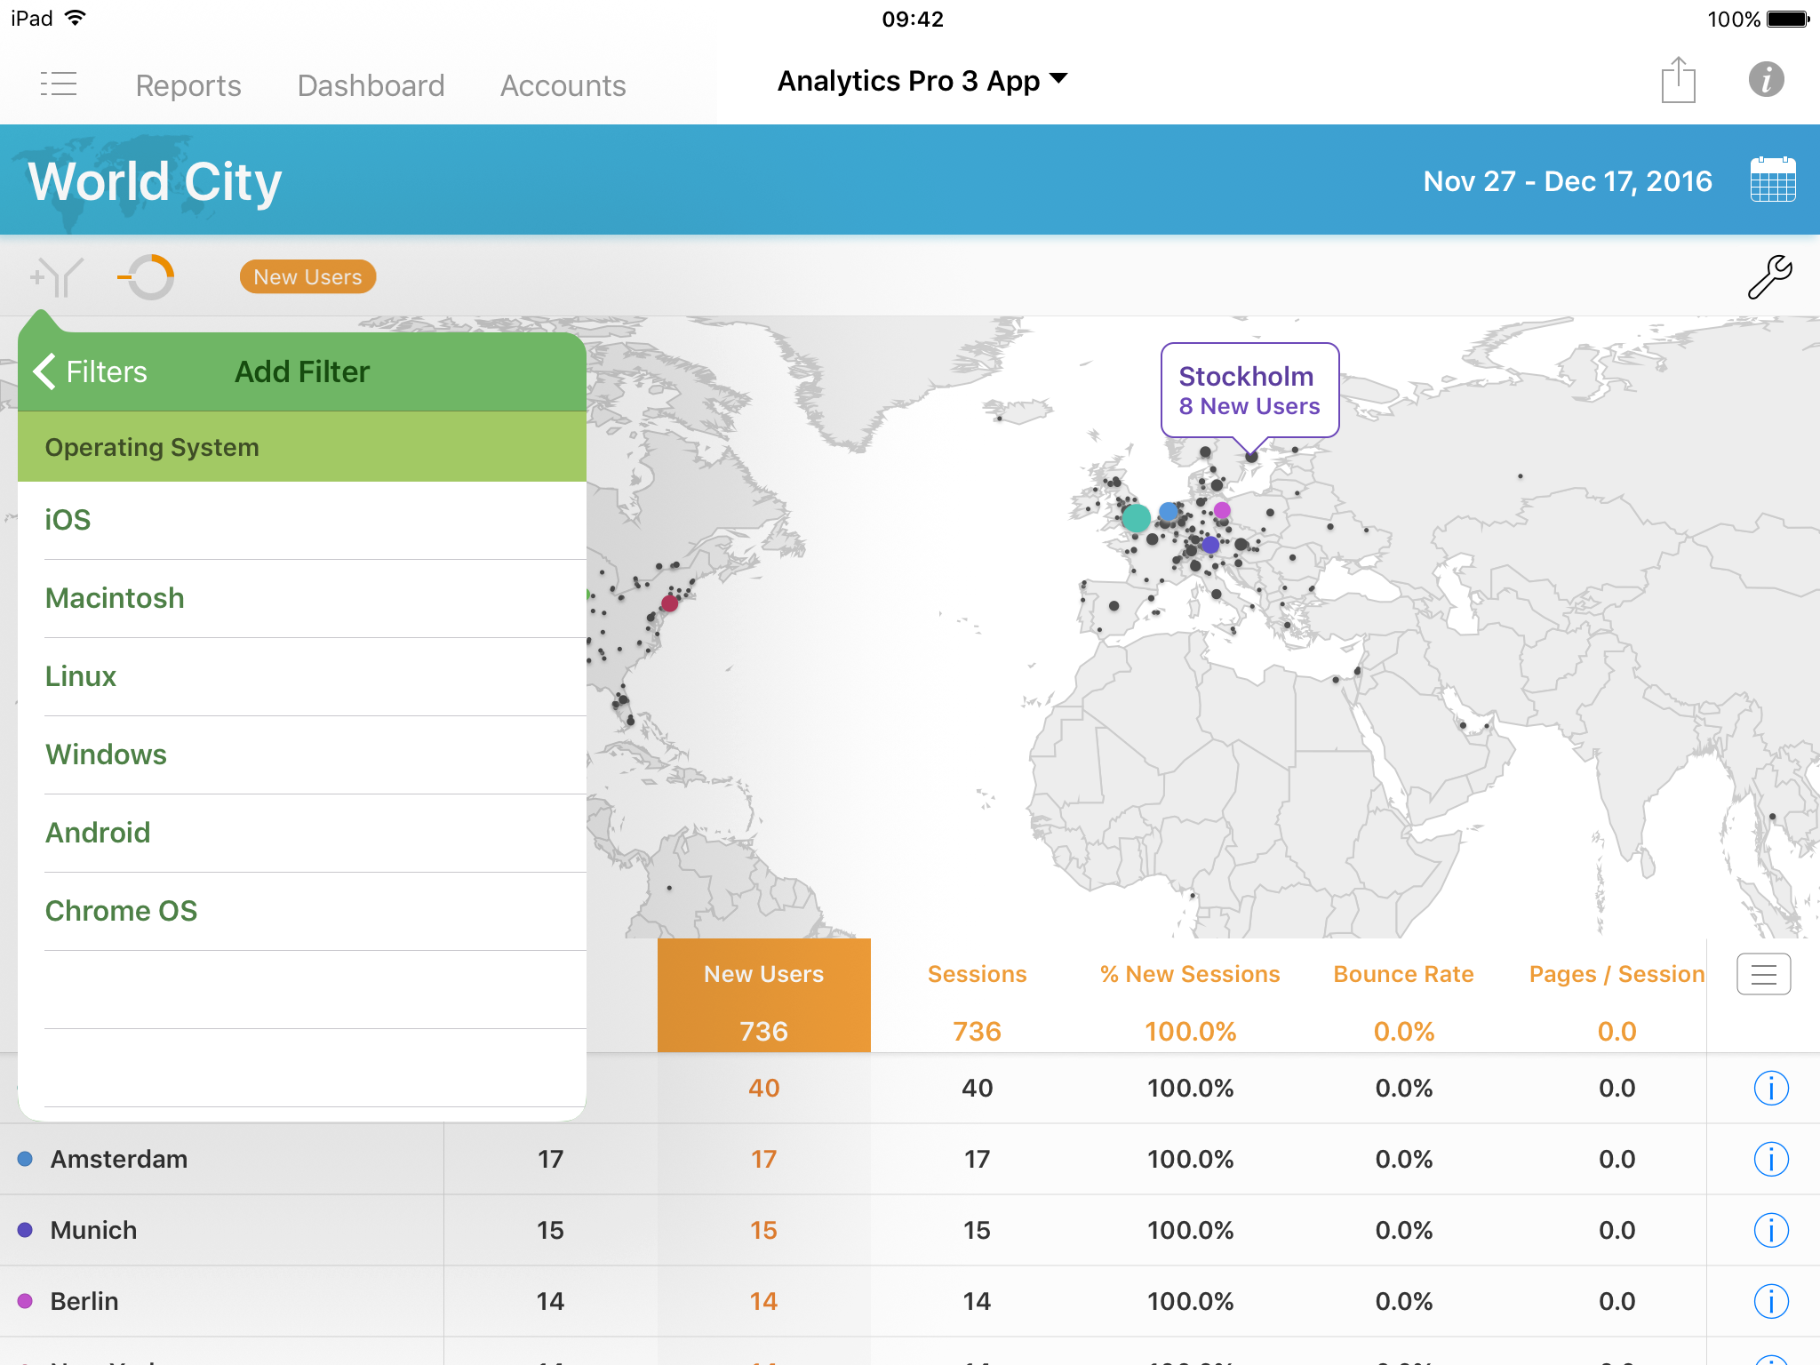Viewport: 1820px width, 1365px height.
Task: Choose Macintosh operating system filter
Action: click(115, 598)
